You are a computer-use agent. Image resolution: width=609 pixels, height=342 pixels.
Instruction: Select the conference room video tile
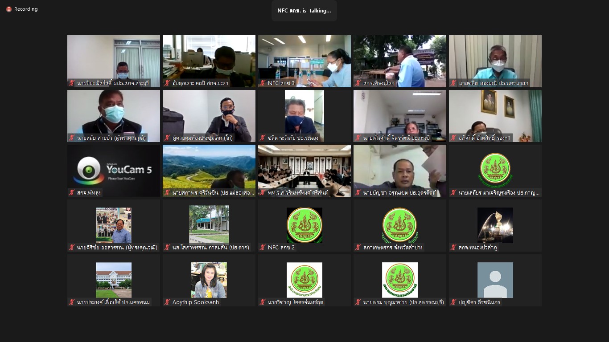pyautogui.click(x=304, y=171)
